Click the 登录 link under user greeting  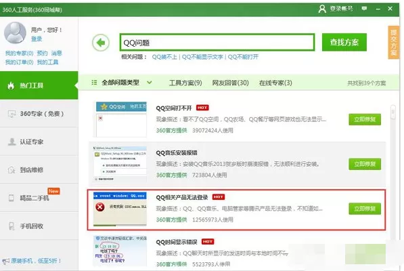point(37,39)
